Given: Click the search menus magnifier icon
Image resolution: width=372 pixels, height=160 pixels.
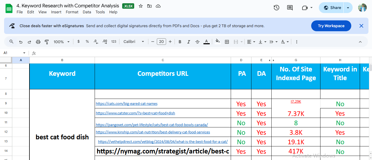Looking at the screenshot, I should pos(11,42).
